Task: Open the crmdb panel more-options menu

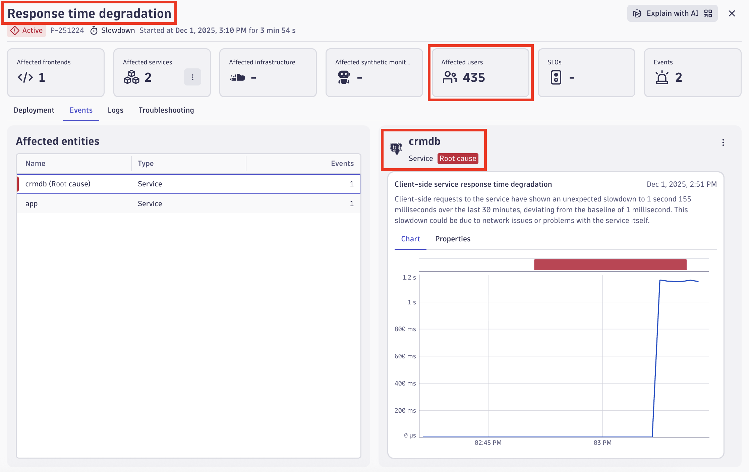Action: pyautogui.click(x=723, y=142)
